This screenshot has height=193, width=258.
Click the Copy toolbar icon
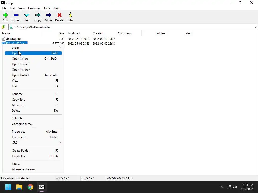[x=38, y=15]
